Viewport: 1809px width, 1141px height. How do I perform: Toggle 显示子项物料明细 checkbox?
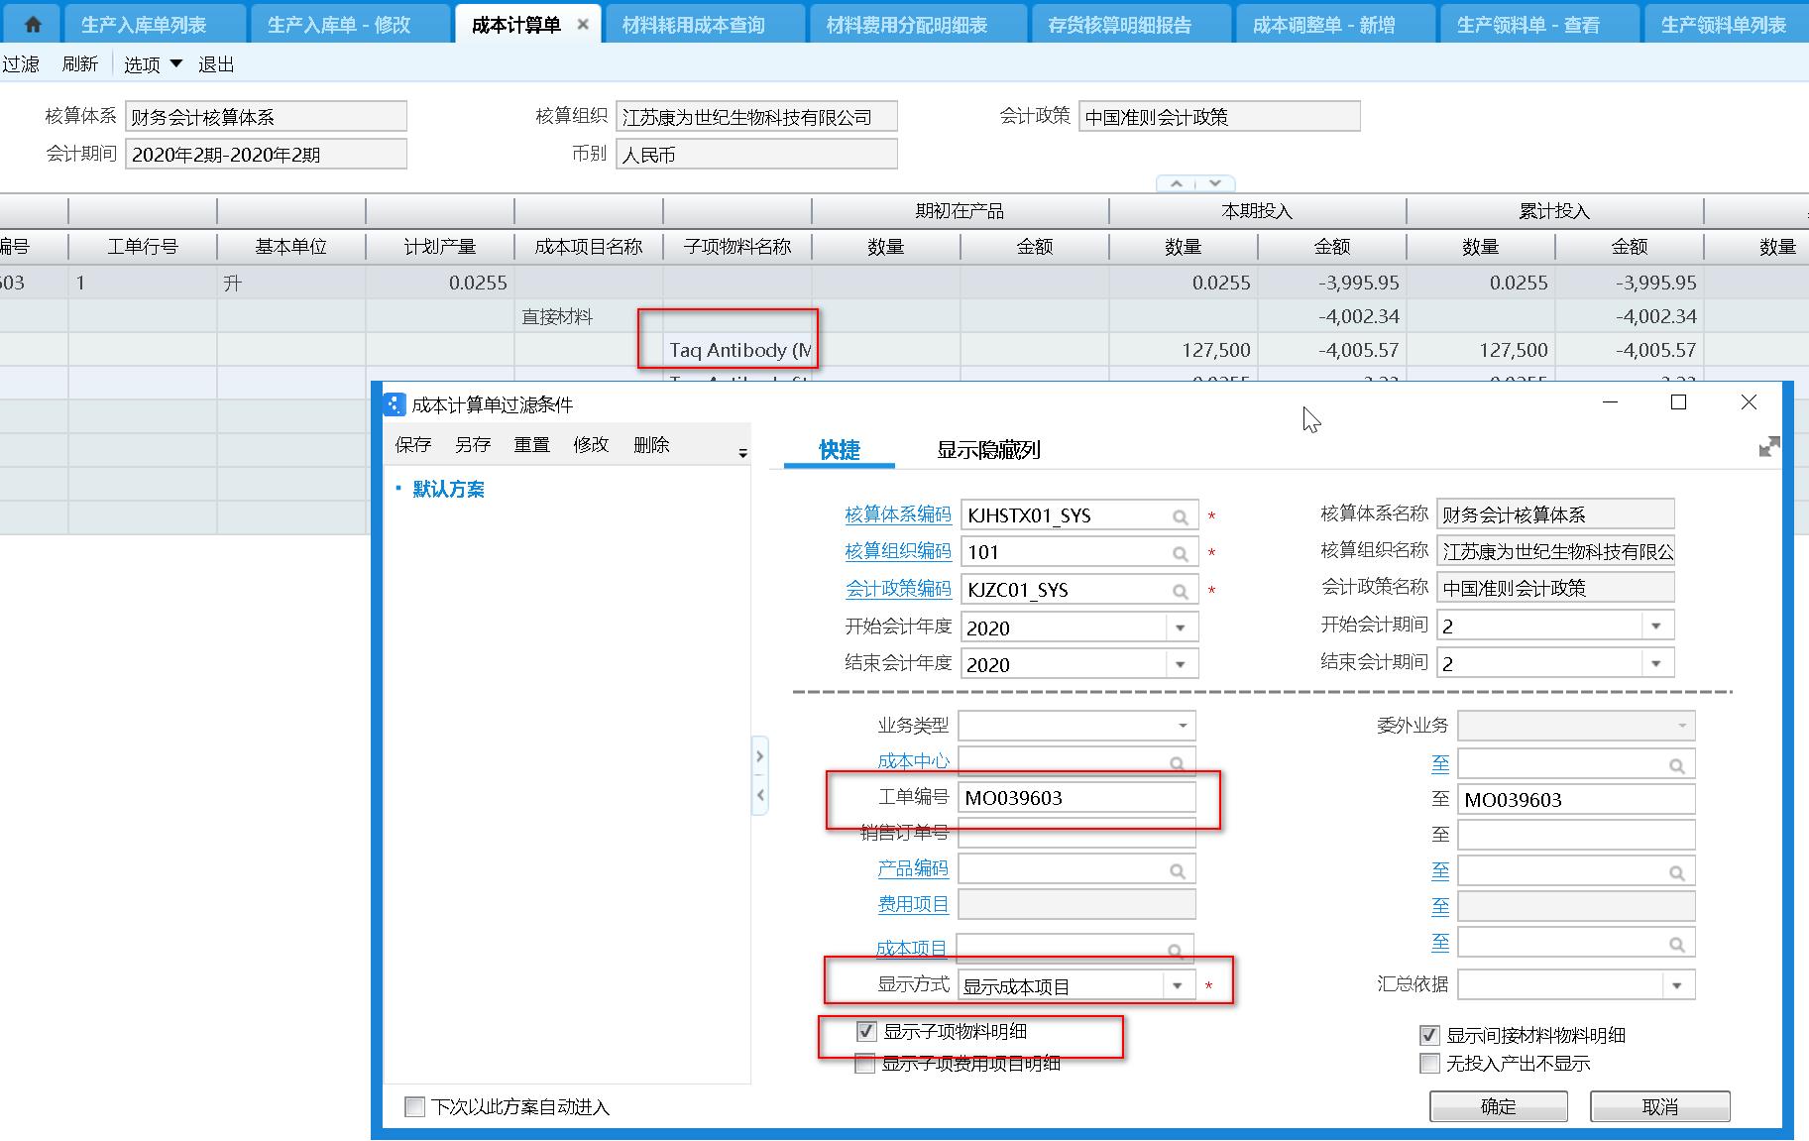point(866,1032)
